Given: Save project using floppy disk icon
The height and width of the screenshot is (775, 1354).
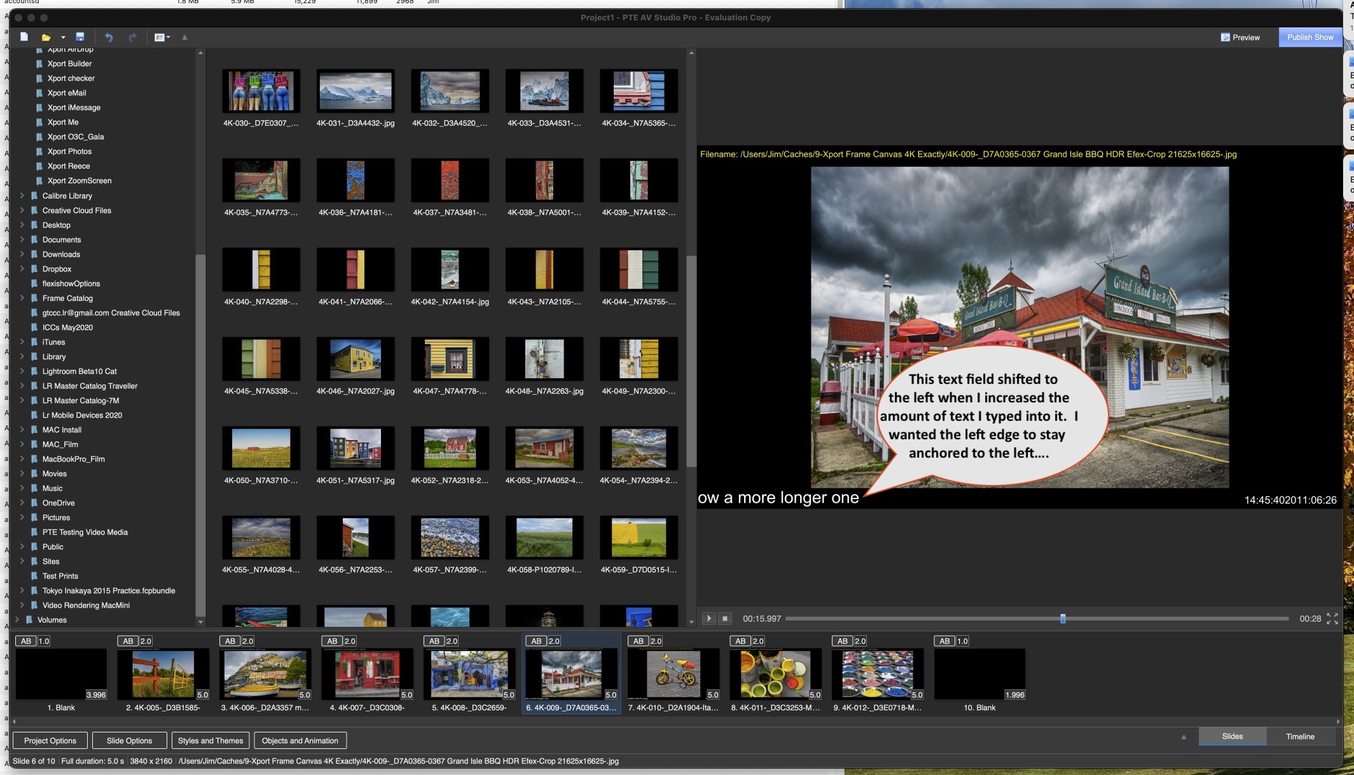Looking at the screenshot, I should pyautogui.click(x=80, y=37).
